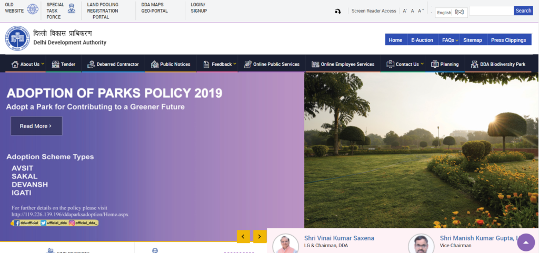
Task: Expand the About Us dropdown menu
Action: pos(29,65)
